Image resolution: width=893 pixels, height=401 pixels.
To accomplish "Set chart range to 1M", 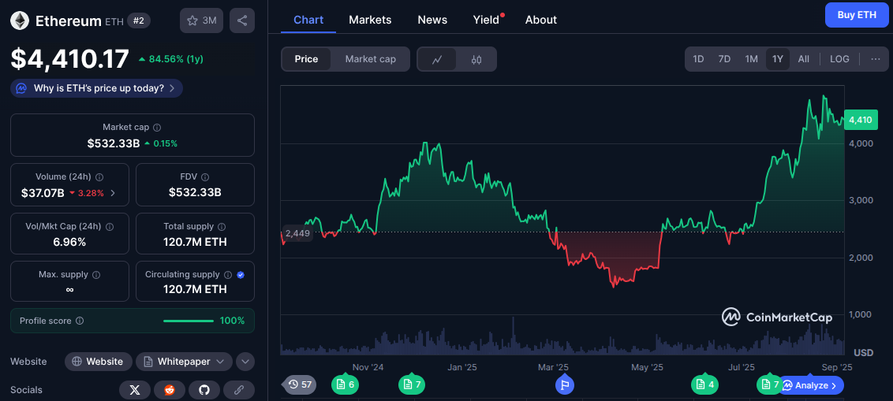I will [x=751, y=59].
